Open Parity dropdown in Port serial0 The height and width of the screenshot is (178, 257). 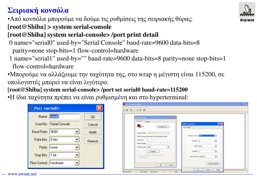[x=77, y=147]
